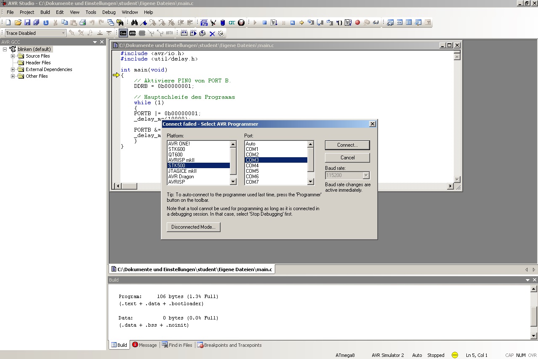538x359 pixels.
Task: Click the QT QTouch icon
Action: 232,23
